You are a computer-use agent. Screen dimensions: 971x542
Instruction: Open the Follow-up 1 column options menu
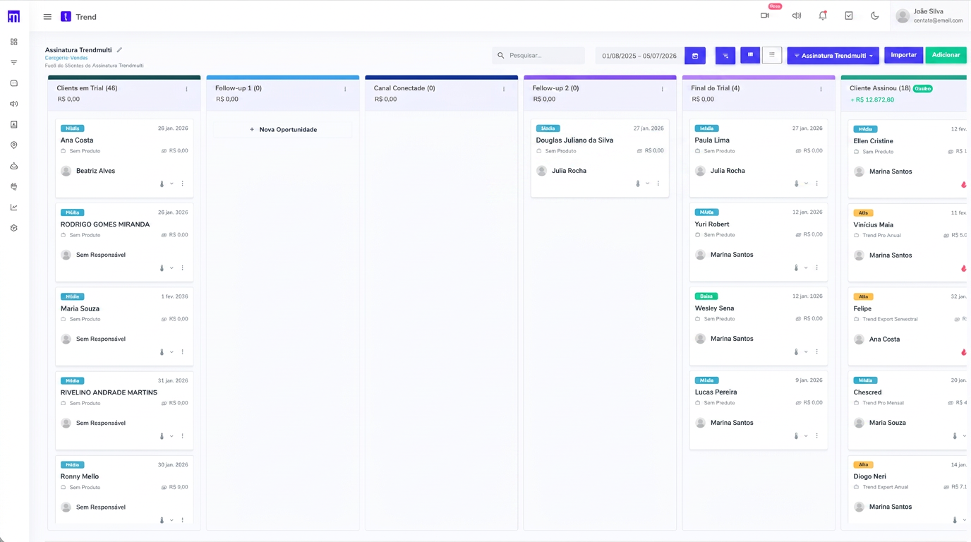(x=345, y=89)
